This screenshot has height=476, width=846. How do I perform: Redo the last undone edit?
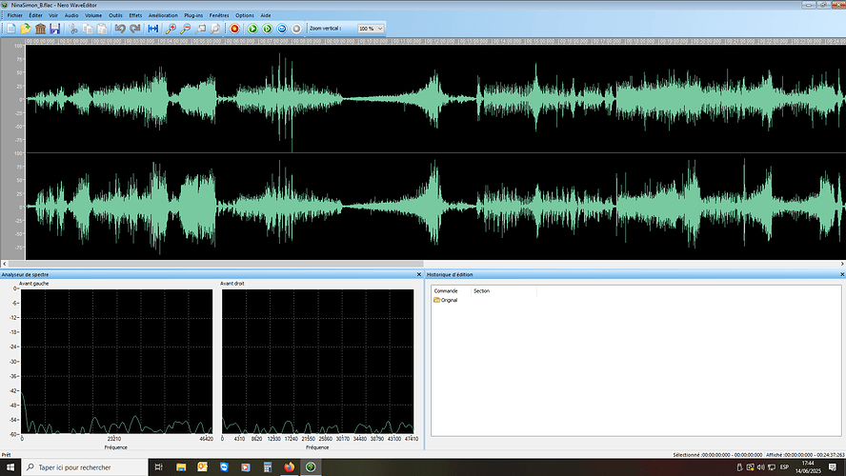(135, 29)
